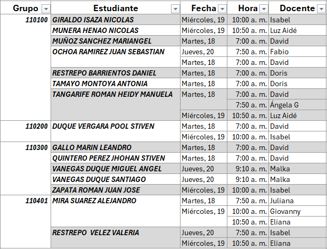Select group cell 110401
Image resolution: width=327 pixels, height=249 pixels.
click(37, 201)
